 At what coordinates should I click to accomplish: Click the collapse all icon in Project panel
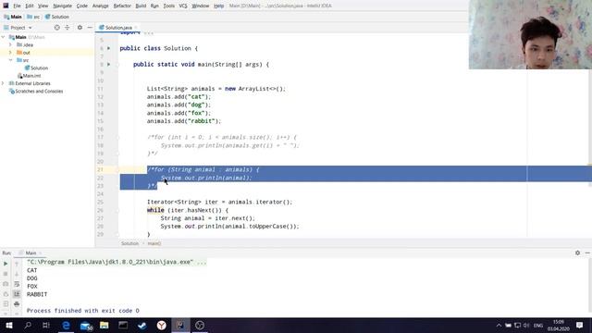tap(68, 27)
